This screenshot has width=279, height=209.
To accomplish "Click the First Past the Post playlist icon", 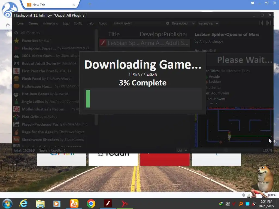I will [16, 71].
